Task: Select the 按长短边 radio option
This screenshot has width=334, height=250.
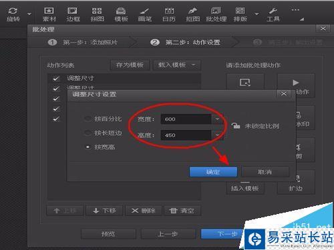Action: tap(104, 133)
